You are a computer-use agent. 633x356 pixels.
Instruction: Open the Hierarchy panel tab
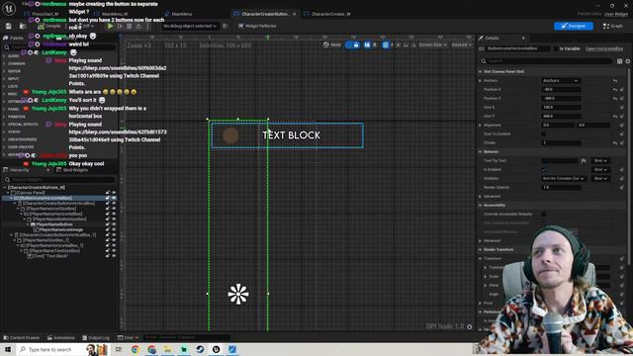[19, 170]
